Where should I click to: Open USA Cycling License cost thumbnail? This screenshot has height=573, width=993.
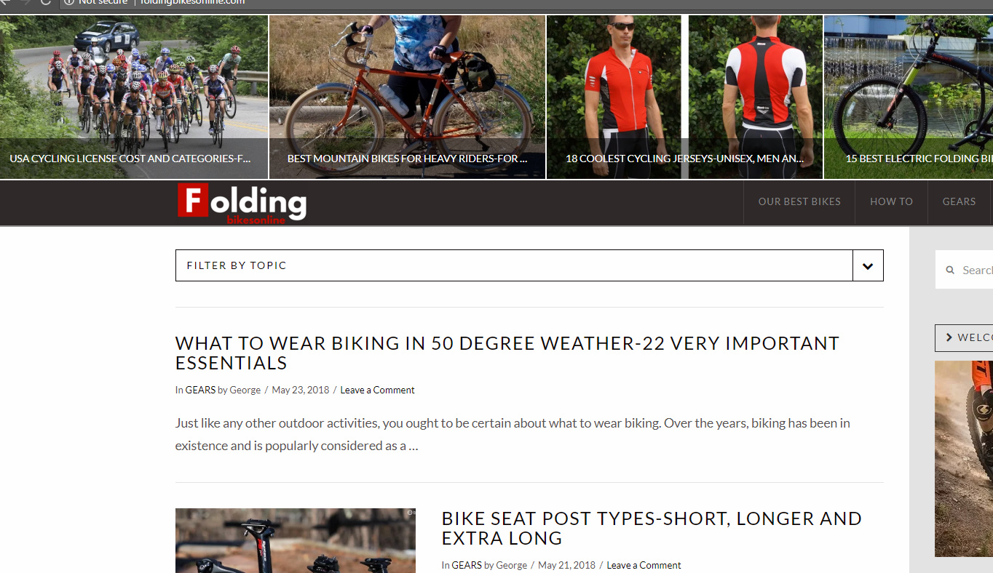click(134, 97)
